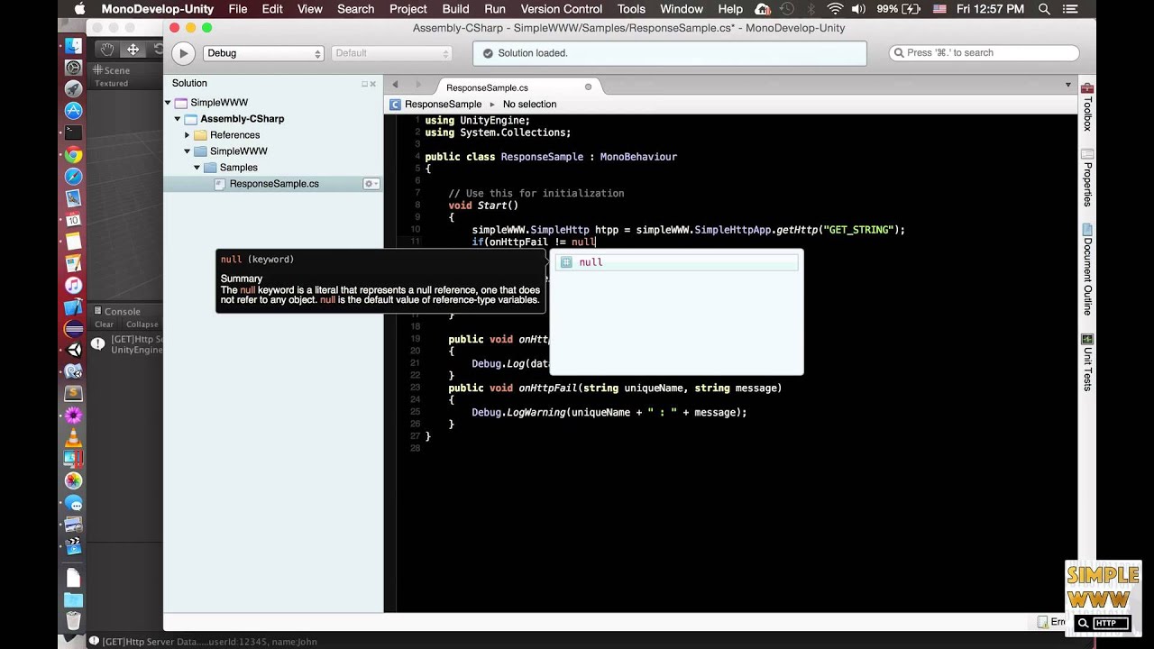Click Clear in Unity Console

click(x=104, y=324)
